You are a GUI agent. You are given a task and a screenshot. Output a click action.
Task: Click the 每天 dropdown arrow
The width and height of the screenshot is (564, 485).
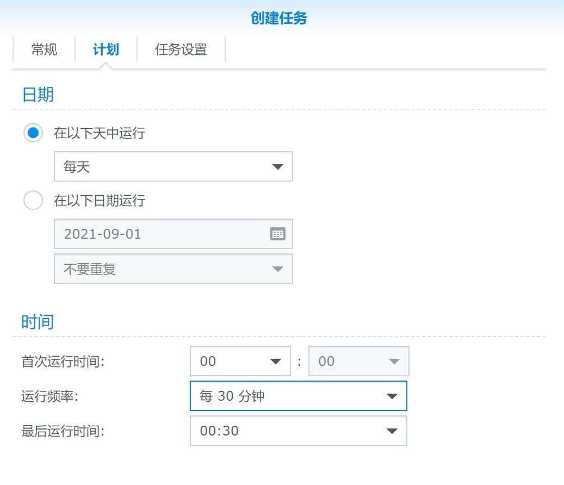[x=278, y=167]
